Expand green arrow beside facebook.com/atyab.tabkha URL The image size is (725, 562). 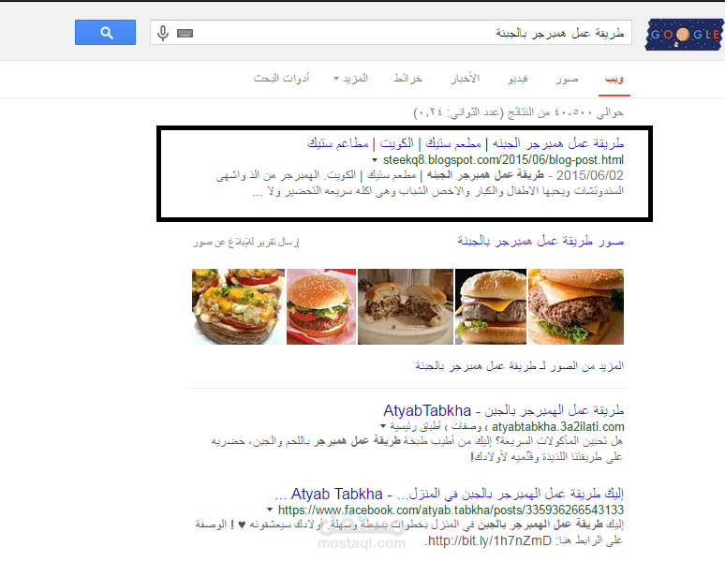[270, 510]
